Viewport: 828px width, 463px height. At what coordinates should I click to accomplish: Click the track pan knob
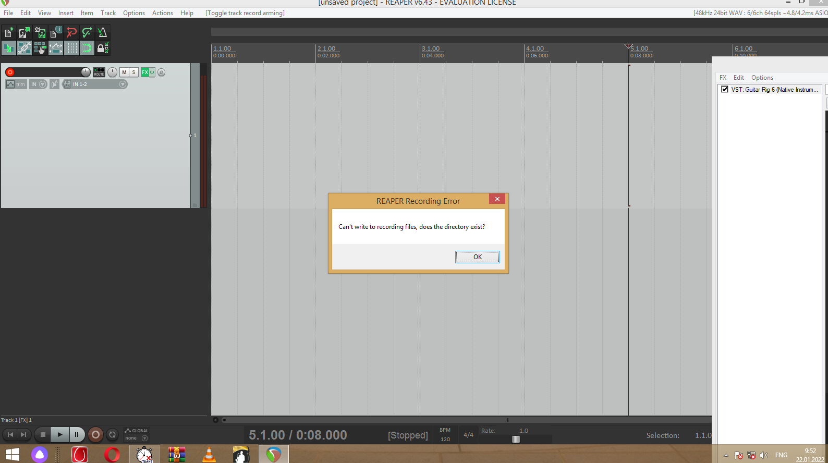tap(112, 72)
